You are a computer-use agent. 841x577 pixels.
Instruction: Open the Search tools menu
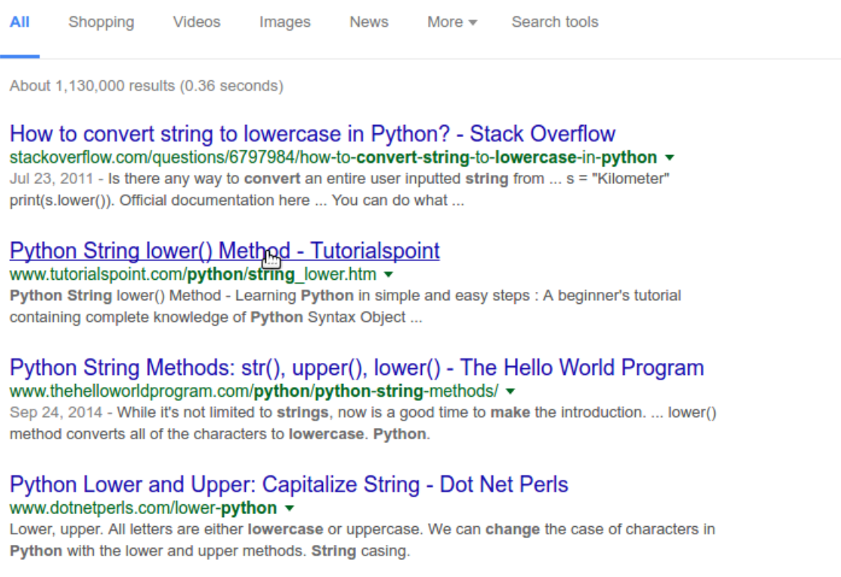[555, 22]
